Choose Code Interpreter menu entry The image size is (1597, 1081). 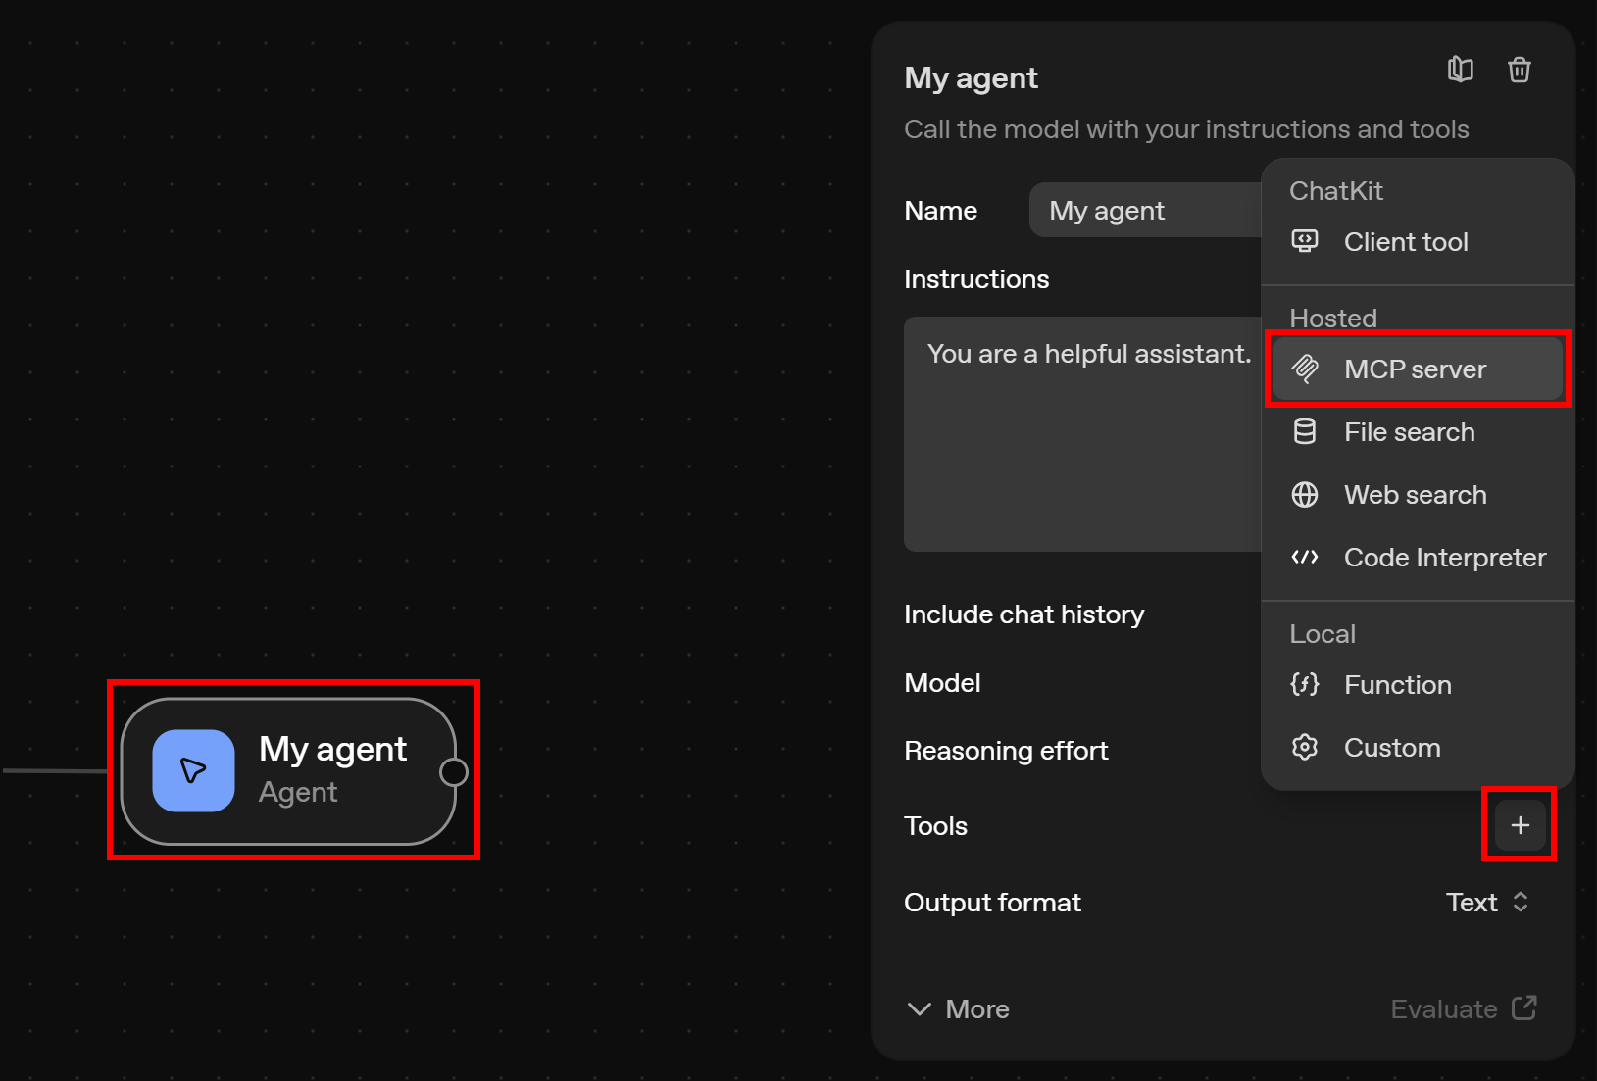1444,558
